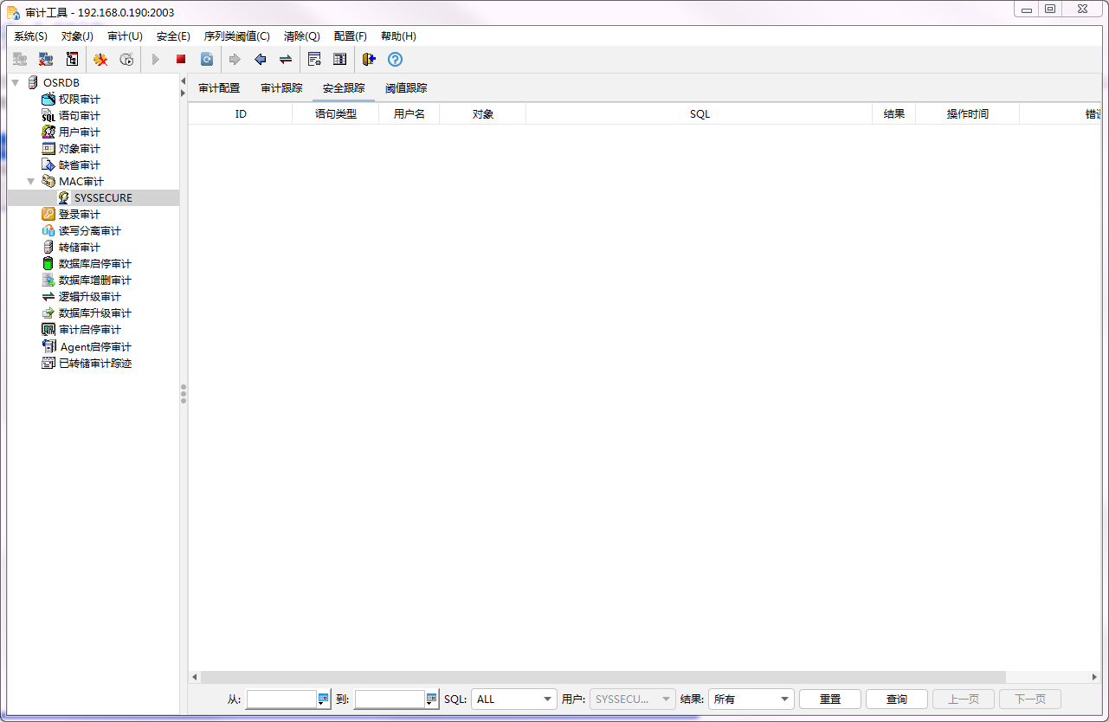
Task: Collapse the OSRDB root node
Action: (15, 81)
